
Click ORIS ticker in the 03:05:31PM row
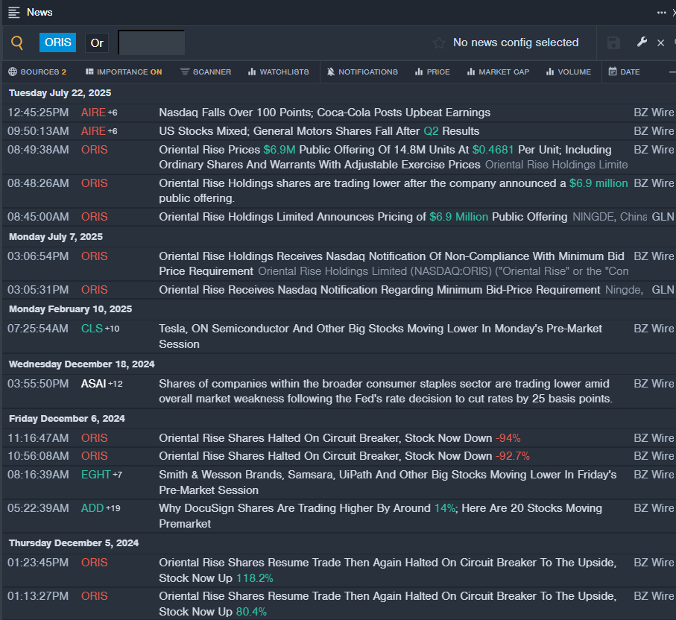point(95,290)
